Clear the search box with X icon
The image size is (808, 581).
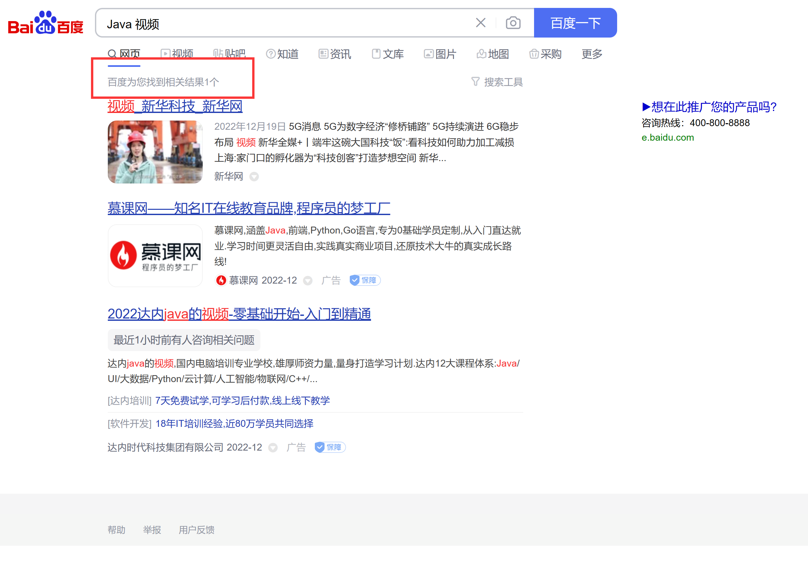pos(481,23)
